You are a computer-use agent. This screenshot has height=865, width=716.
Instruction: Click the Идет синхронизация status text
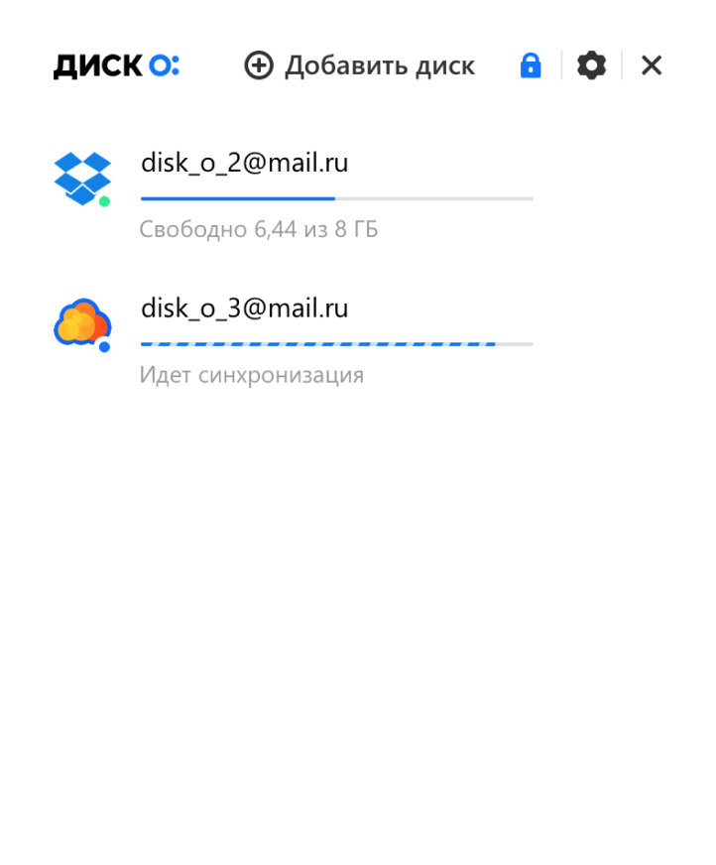click(x=252, y=375)
